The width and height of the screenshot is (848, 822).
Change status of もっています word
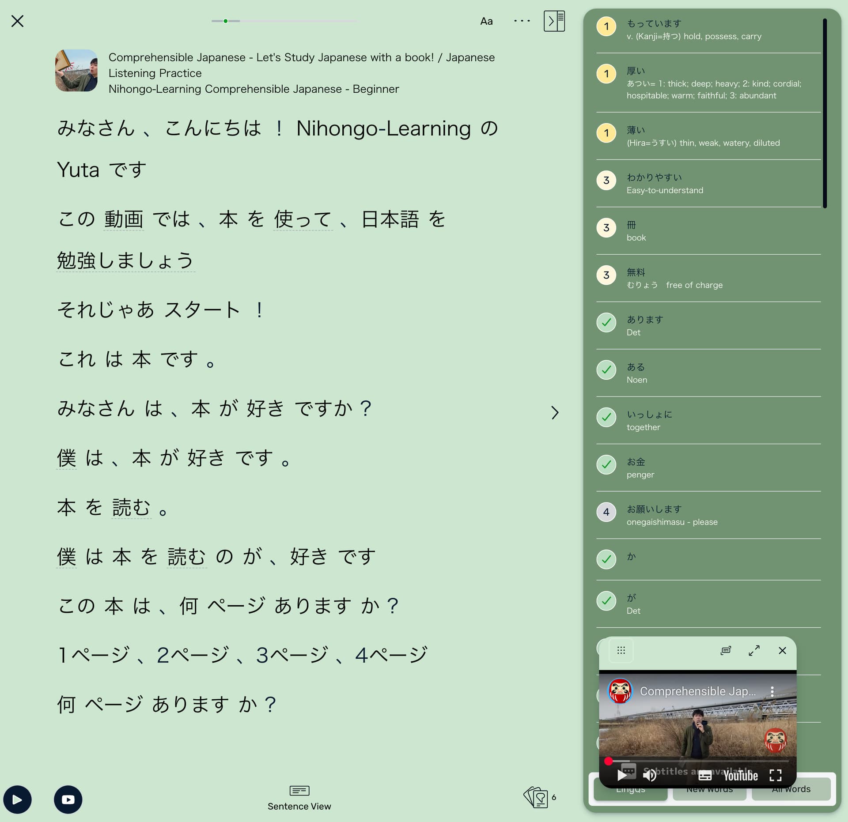coord(606,26)
